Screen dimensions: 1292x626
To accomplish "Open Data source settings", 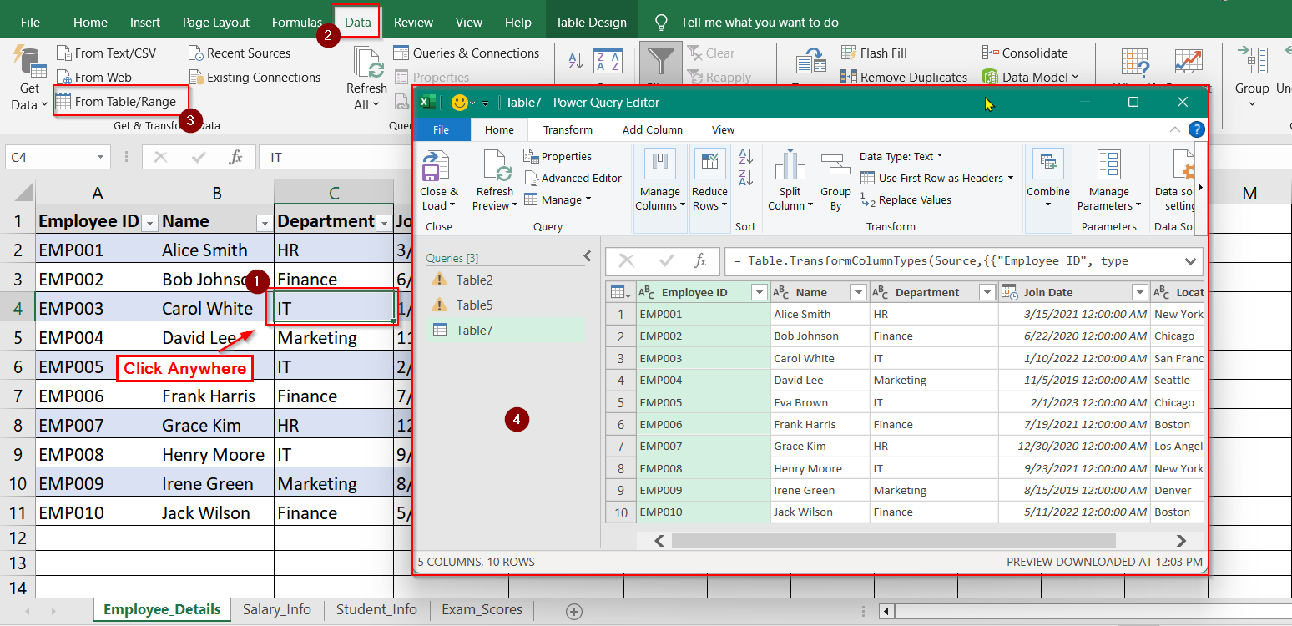I will [1182, 178].
